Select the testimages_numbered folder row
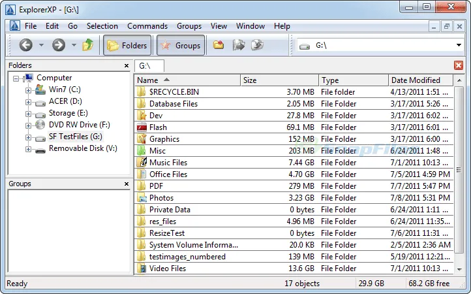Screen dimensions: 471x294 tap(294, 257)
